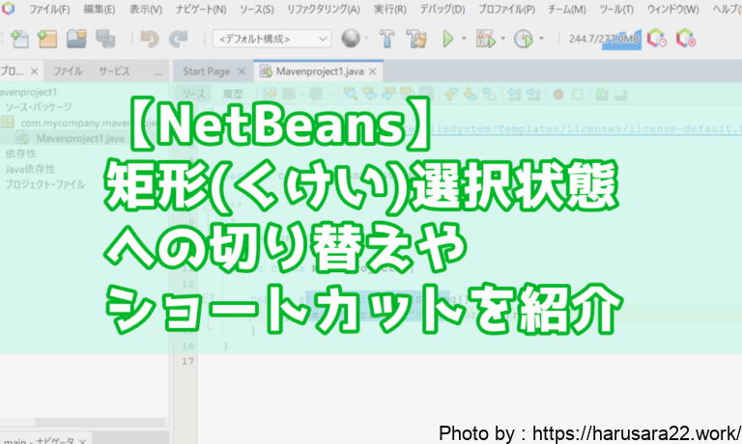
Task: Click the last profiler cube icon
Action: click(x=686, y=39)
